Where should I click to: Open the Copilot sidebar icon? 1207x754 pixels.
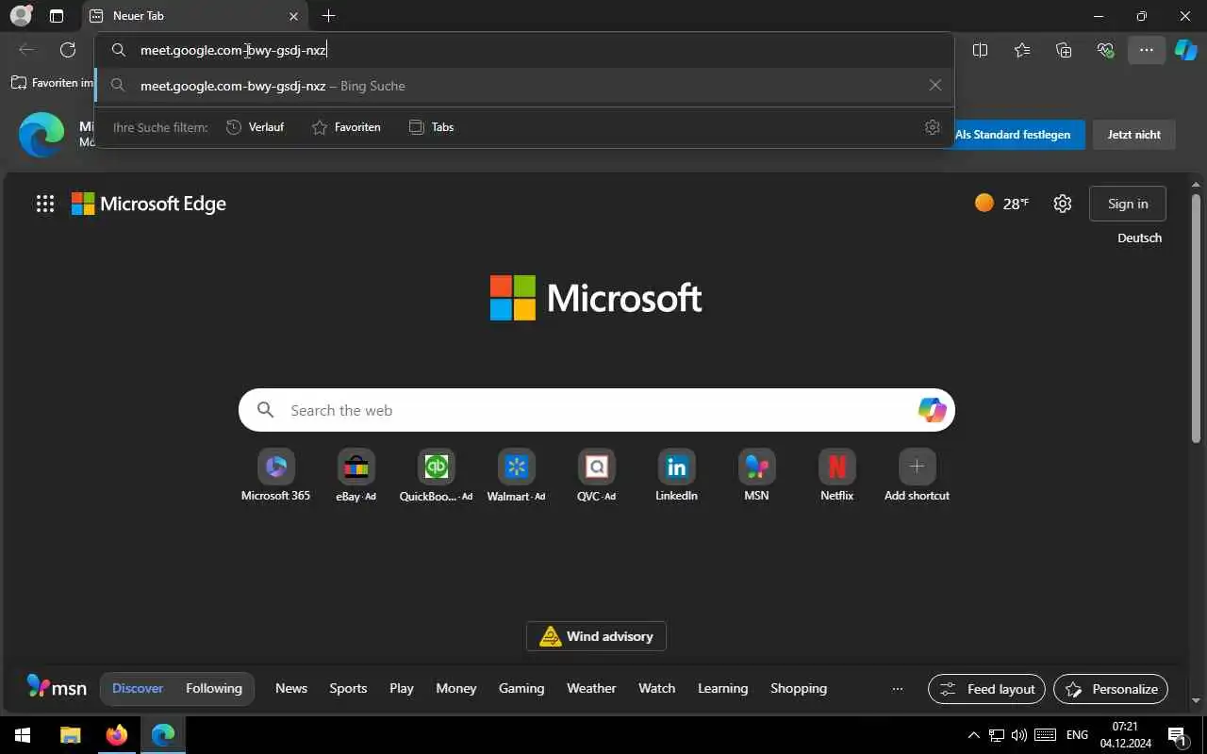(1185, 50)
